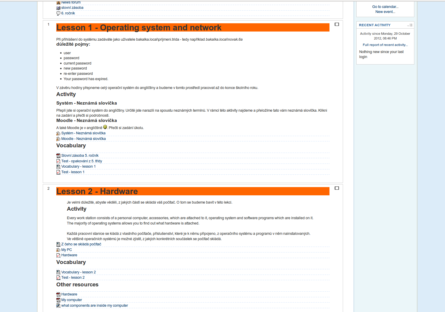Show only Lesson 2 topic via square toggle

pos(337,188)
